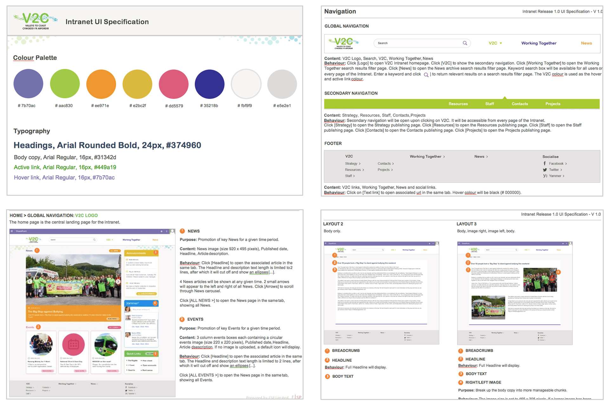Pick the orange #ee971e colour swatch
The image size is (609, 403).
point(101,84)
